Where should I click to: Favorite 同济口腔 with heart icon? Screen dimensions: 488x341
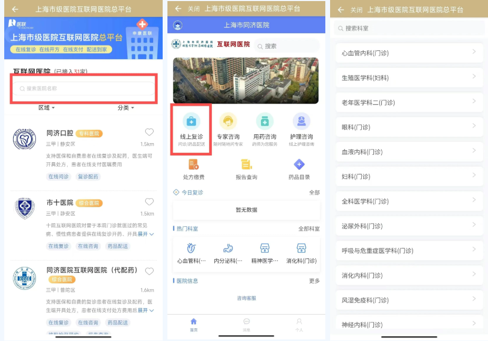149,133
